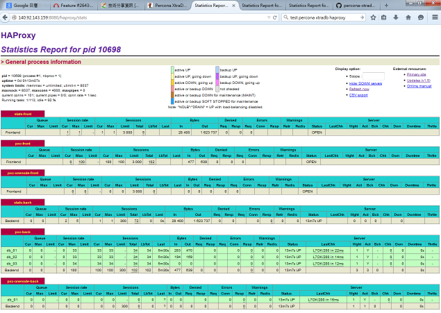Click the 'L7OK/200 in 14ms' check result
Viewport: 441px width, 313px height.
(x=328, y=257)
